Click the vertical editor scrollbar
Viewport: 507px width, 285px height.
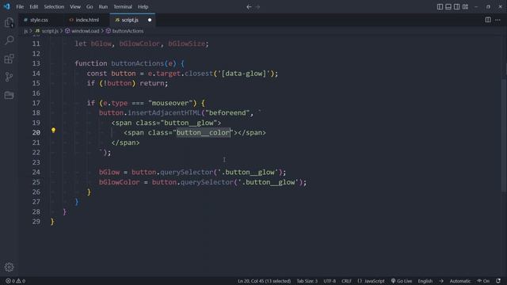point(504,135)
